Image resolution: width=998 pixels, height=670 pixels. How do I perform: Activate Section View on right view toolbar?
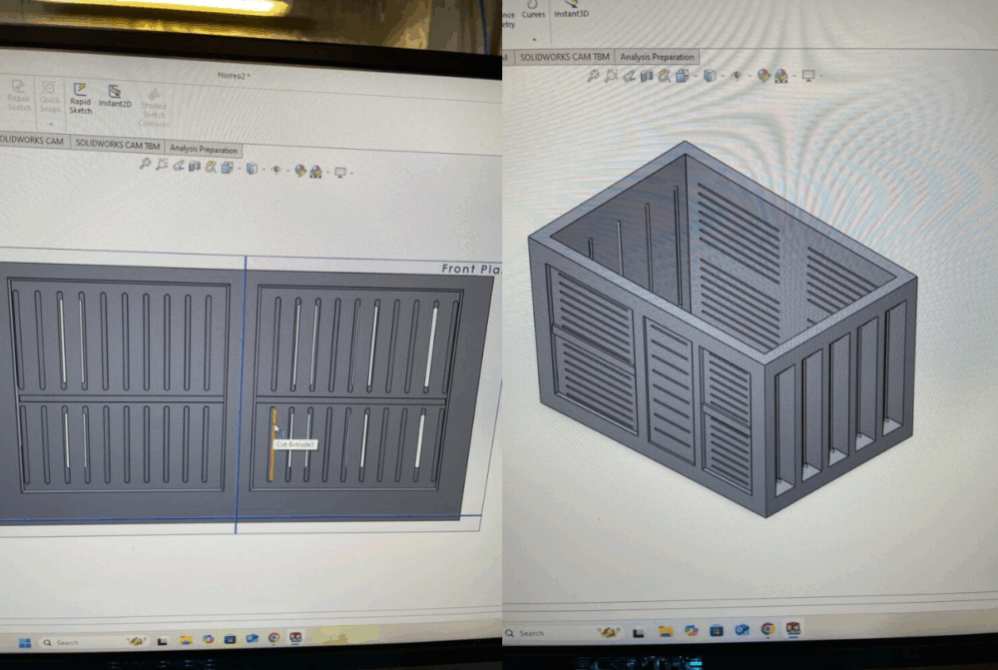click(646, 76)
